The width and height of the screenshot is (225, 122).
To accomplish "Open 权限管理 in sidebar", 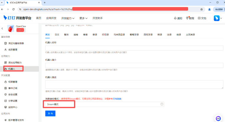I will [x=13, y=82].
